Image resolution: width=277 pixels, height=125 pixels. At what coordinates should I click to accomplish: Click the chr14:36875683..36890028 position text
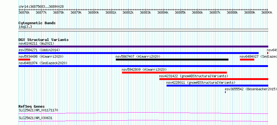point(41,7)
